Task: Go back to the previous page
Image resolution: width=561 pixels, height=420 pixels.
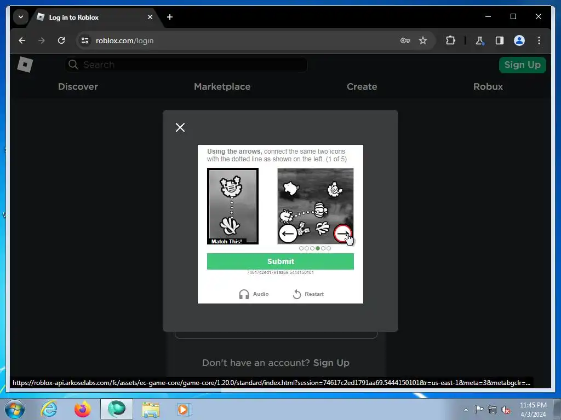Action: click(x=22, y=40)
